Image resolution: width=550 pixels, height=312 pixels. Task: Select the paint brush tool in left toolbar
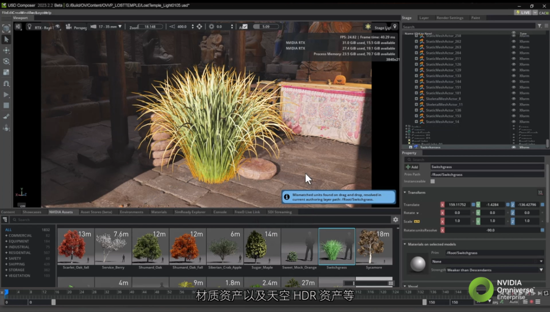click(x=6, y=117)
